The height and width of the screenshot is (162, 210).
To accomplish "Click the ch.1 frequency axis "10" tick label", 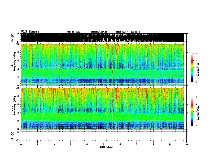I will pyautogui.click(x=18, y=44).
